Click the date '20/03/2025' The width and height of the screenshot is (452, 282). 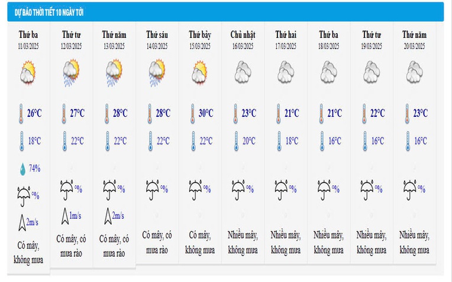tap(415, 46)
